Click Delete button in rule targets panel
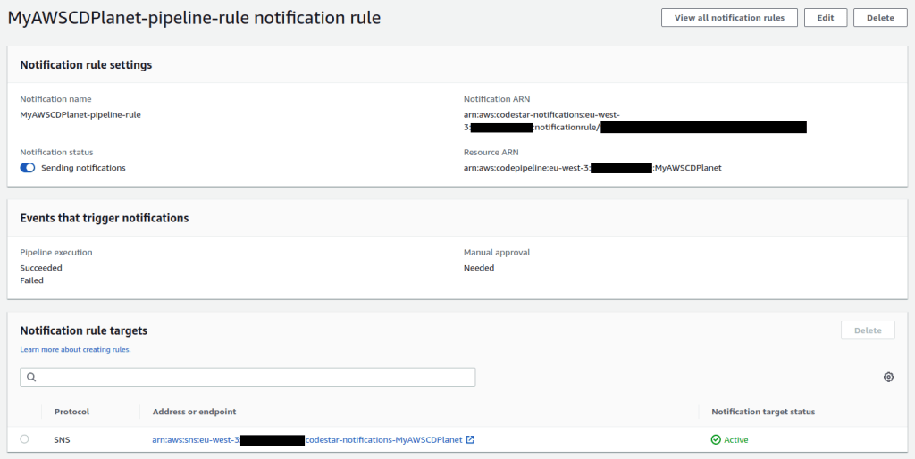Image resolution: width=915 pixels, height=459 pixels. tap(868, 330)
